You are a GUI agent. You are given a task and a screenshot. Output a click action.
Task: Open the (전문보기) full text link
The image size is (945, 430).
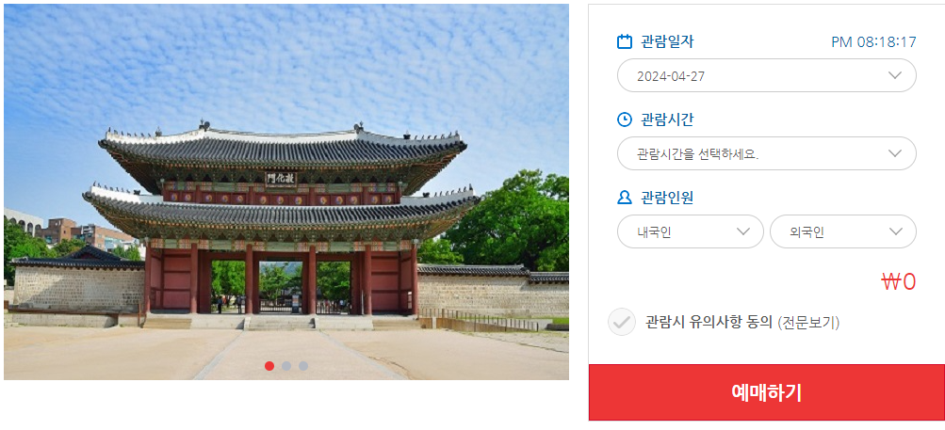[808, 323]
